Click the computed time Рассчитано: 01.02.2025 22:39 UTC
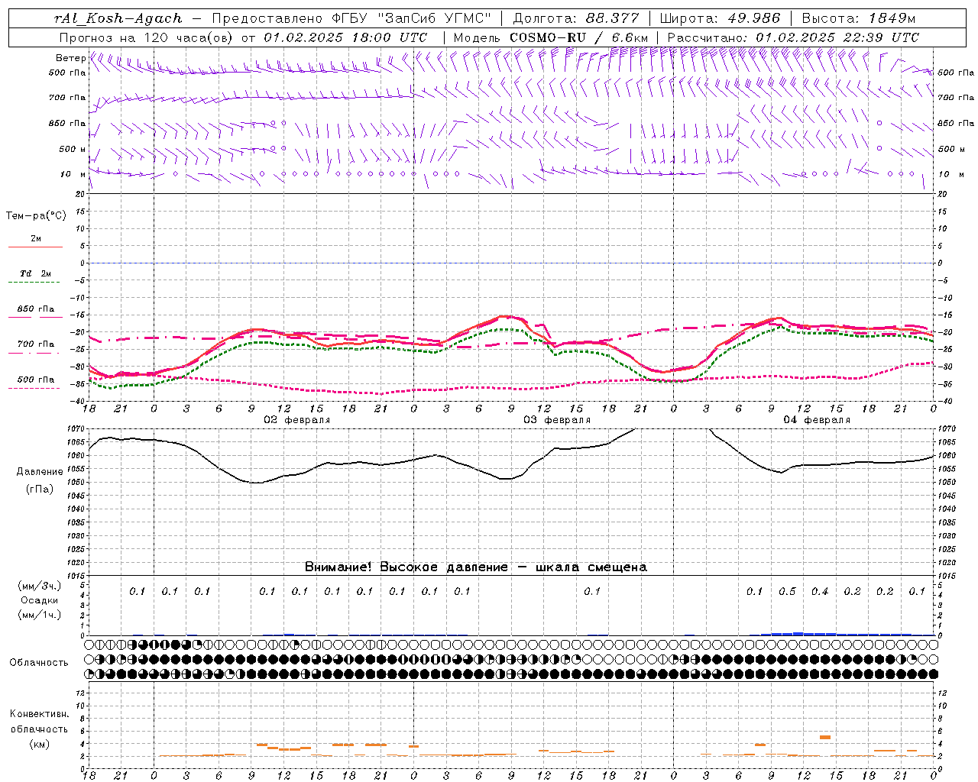978x782 pixels. tap(793, 37)
